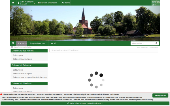This screenshot has width=170, height=106.
Task: Collapse the banner with Min
Action: [54, 43]
